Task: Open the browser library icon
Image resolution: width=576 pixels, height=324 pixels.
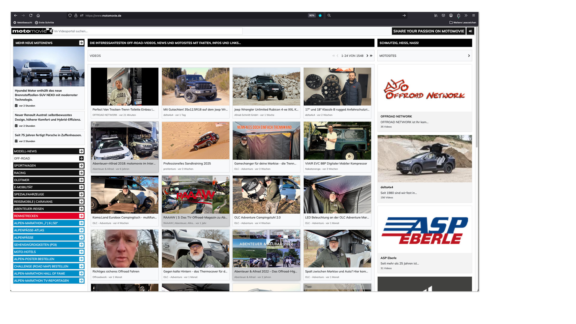Action: click(436, 16)
